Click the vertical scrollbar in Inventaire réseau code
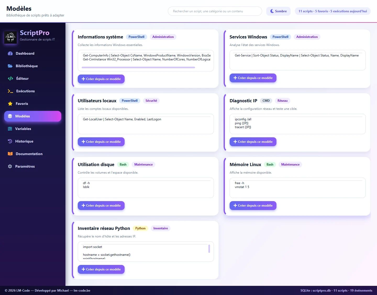This screenshot has height=295, width=377. coord(209,249)
